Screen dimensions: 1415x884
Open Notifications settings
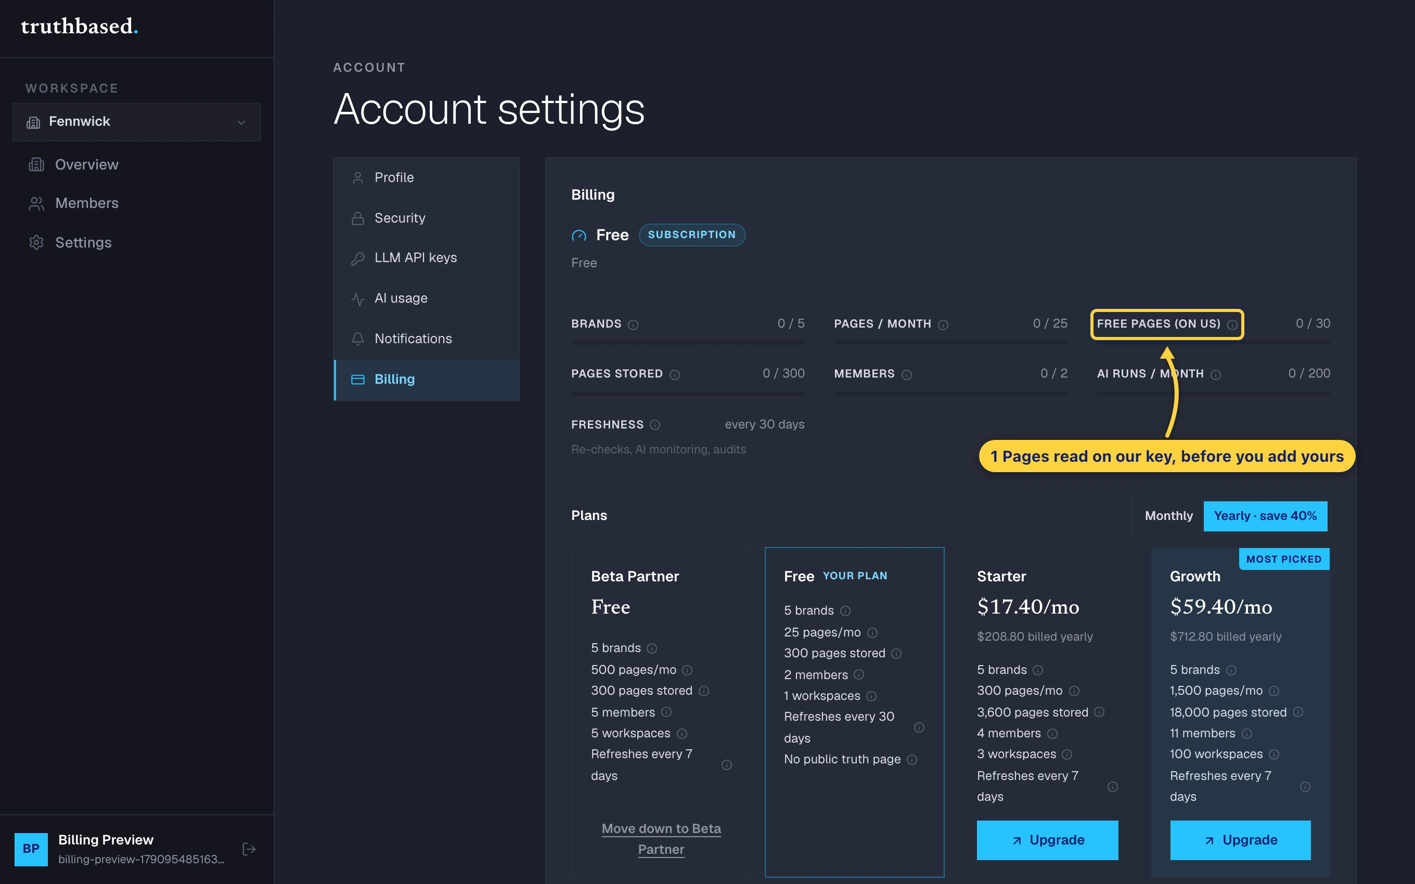pos(427,339)
